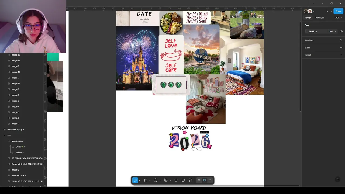Open the collaborator avatars dropdown

click(313, 11)
